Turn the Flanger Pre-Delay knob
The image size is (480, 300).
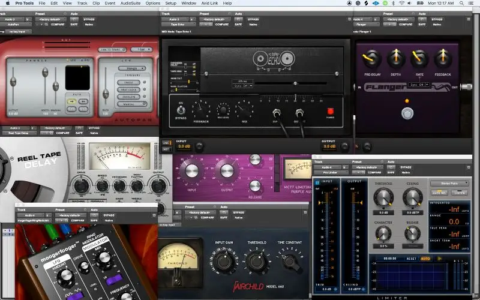(371, 58)
